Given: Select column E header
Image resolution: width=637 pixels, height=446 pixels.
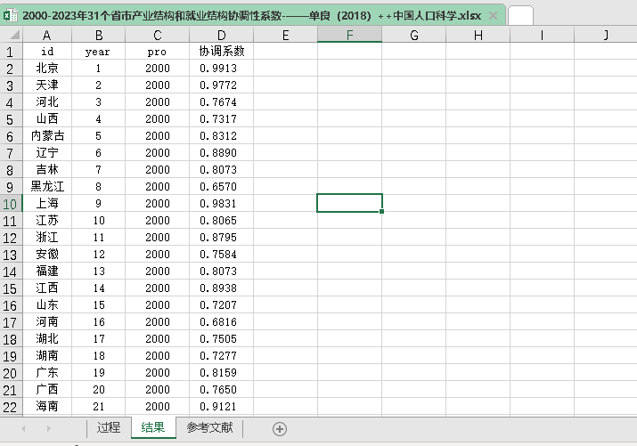Looking at the screenshot, I should click(x=286, y=36).
